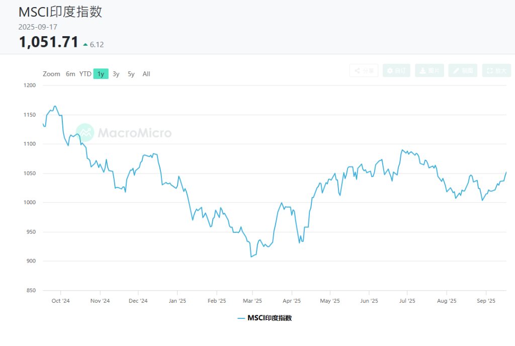Click the line's peak near Oct '24

tap(55, 106)
